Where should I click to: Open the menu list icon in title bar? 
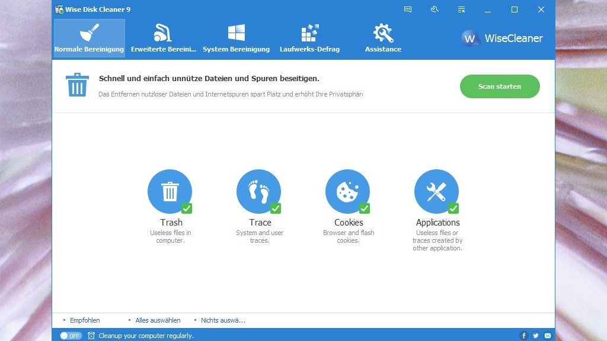pos(461,9)
